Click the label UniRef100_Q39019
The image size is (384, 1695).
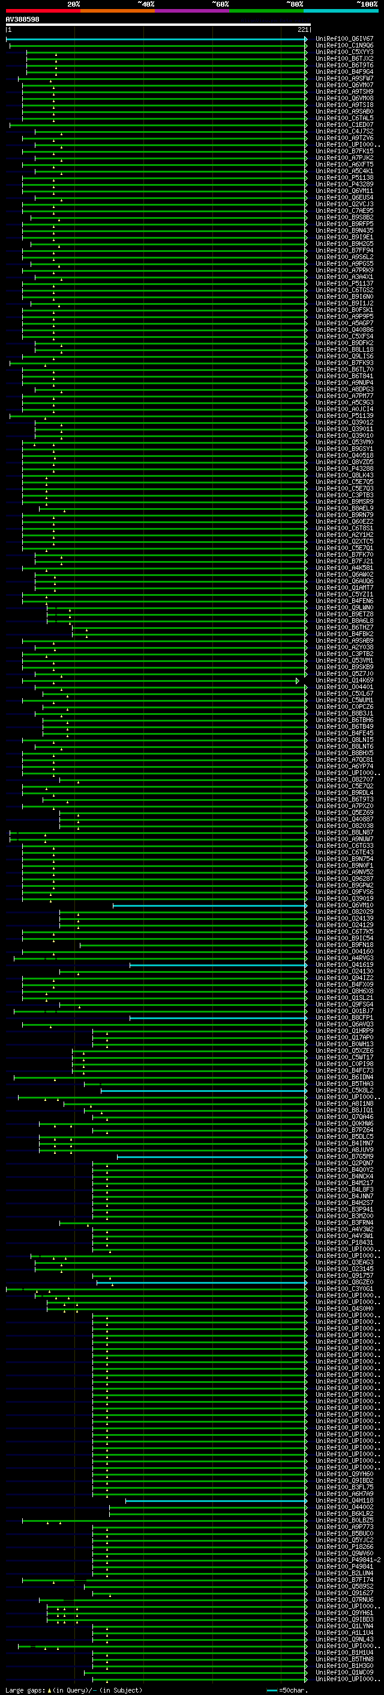[344, 899]
